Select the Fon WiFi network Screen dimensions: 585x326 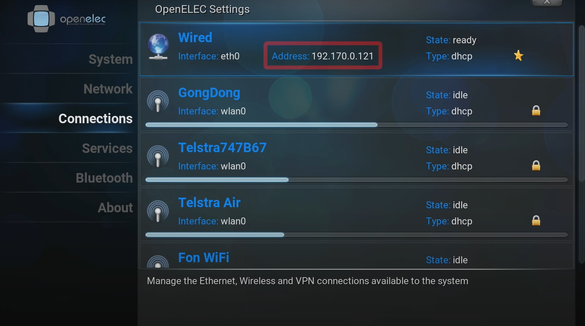(204, 257)
